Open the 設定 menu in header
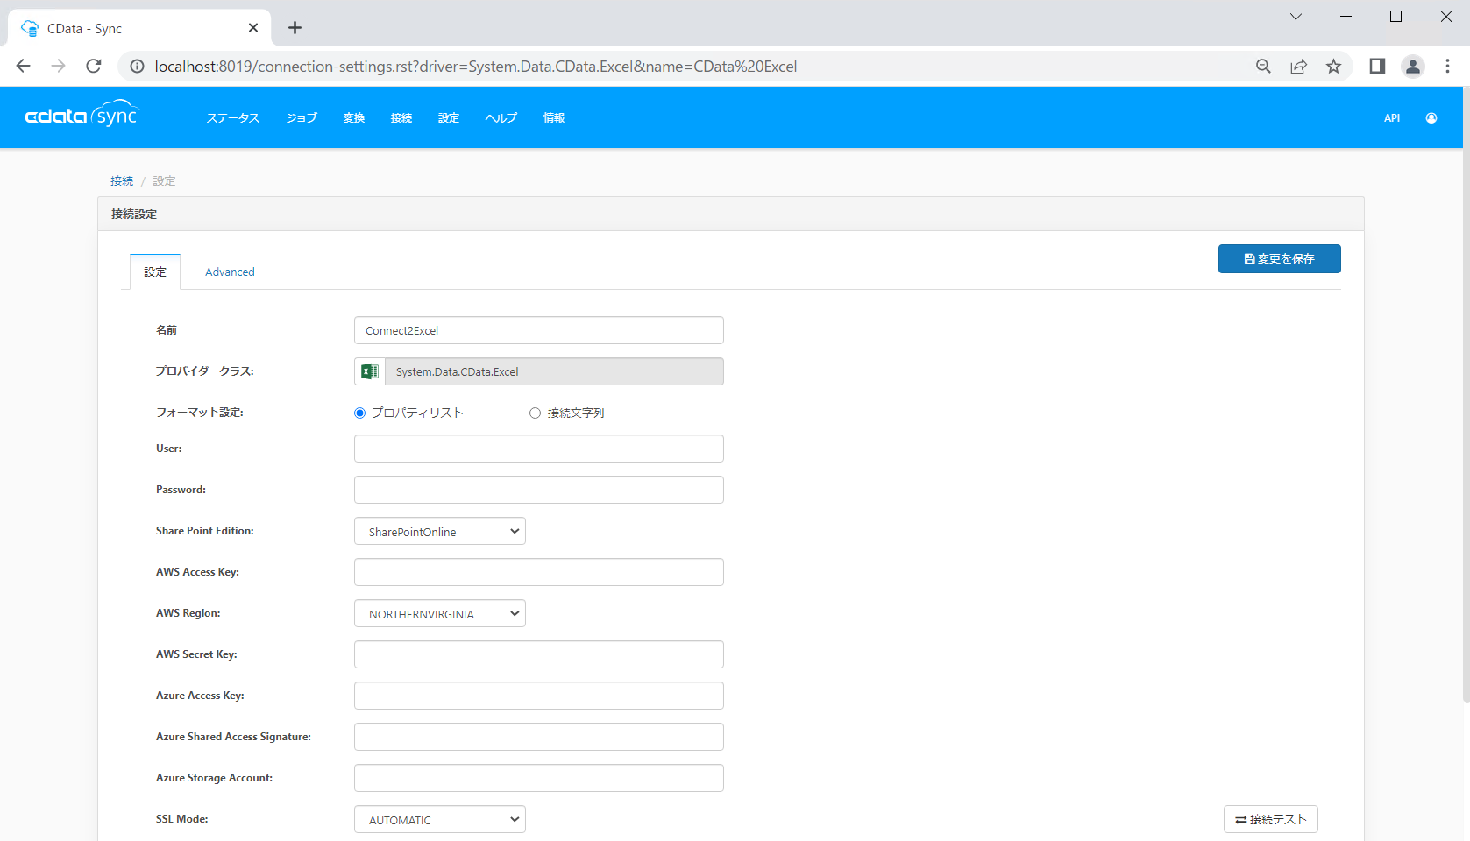Screen dimensions: 1470x841 (x=449, y=118)
